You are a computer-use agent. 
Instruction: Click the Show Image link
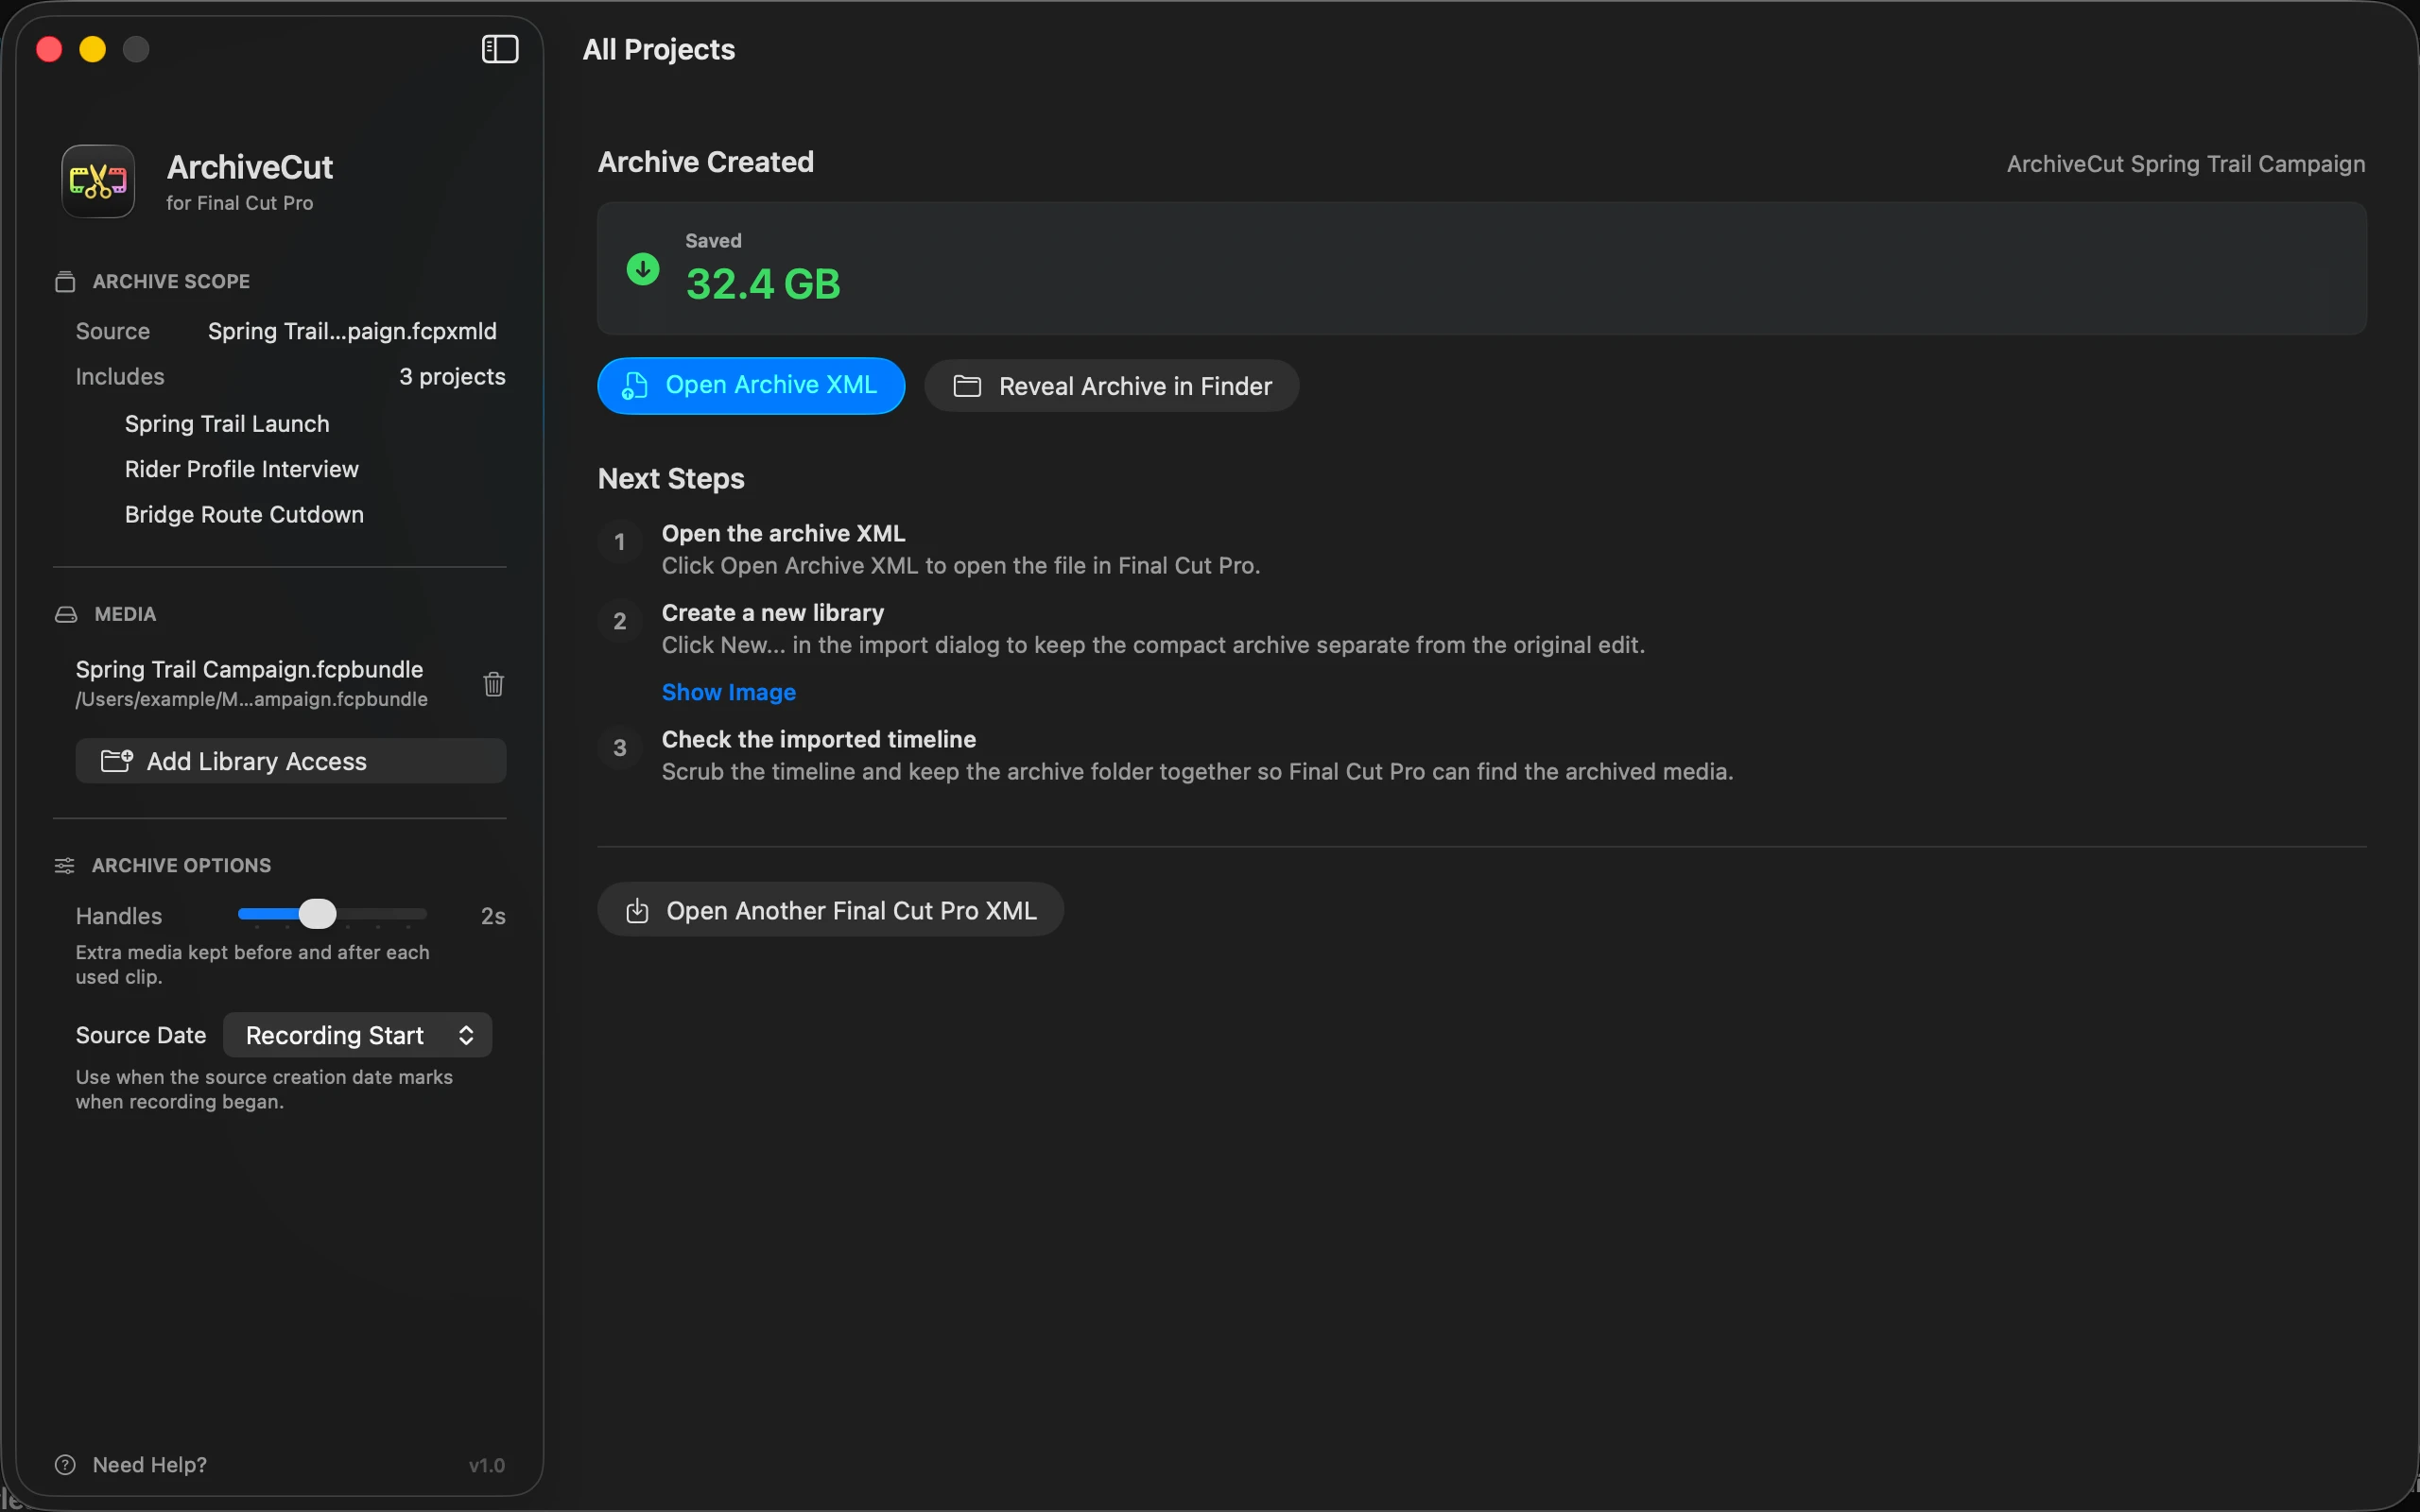click(x=729, y=692)
